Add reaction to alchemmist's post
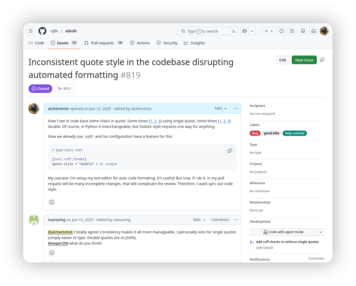Image resolution: width=356 pixels, height=286 pixels. point(52,202)
